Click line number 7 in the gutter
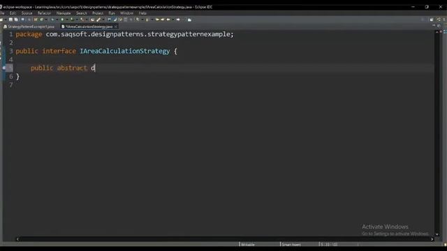 [11, 85]
